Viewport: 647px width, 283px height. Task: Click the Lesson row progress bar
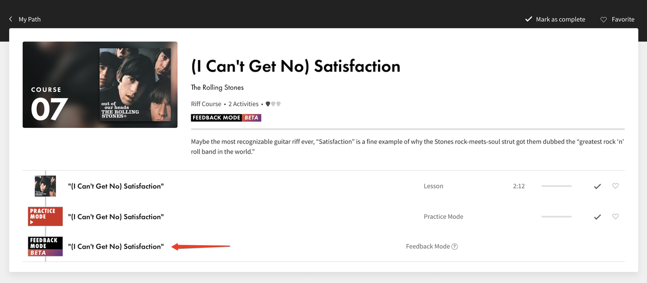[556, 186]
